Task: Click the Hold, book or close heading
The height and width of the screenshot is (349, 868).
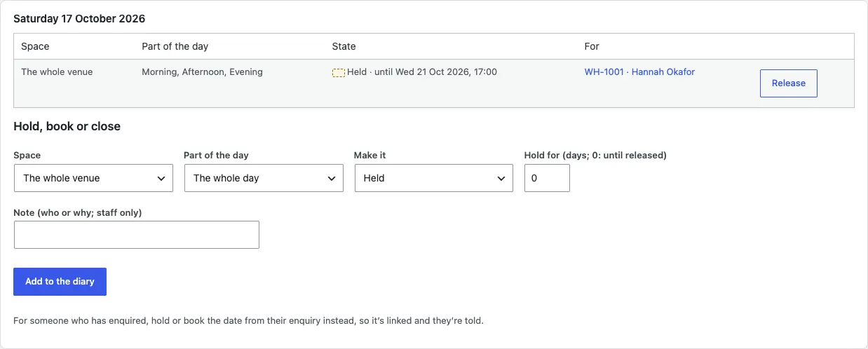Action: click(67, 127)
